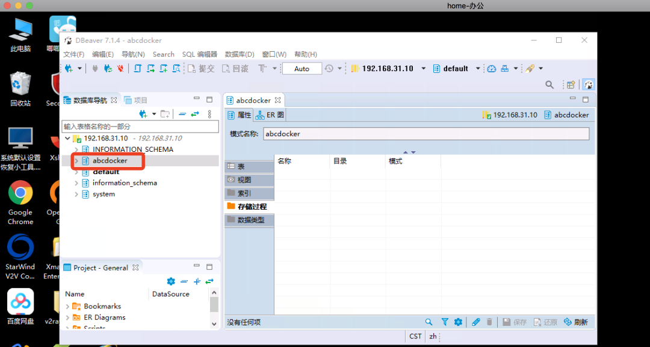
Task: Expand the default schema node
Action: (x=76, y=172)
